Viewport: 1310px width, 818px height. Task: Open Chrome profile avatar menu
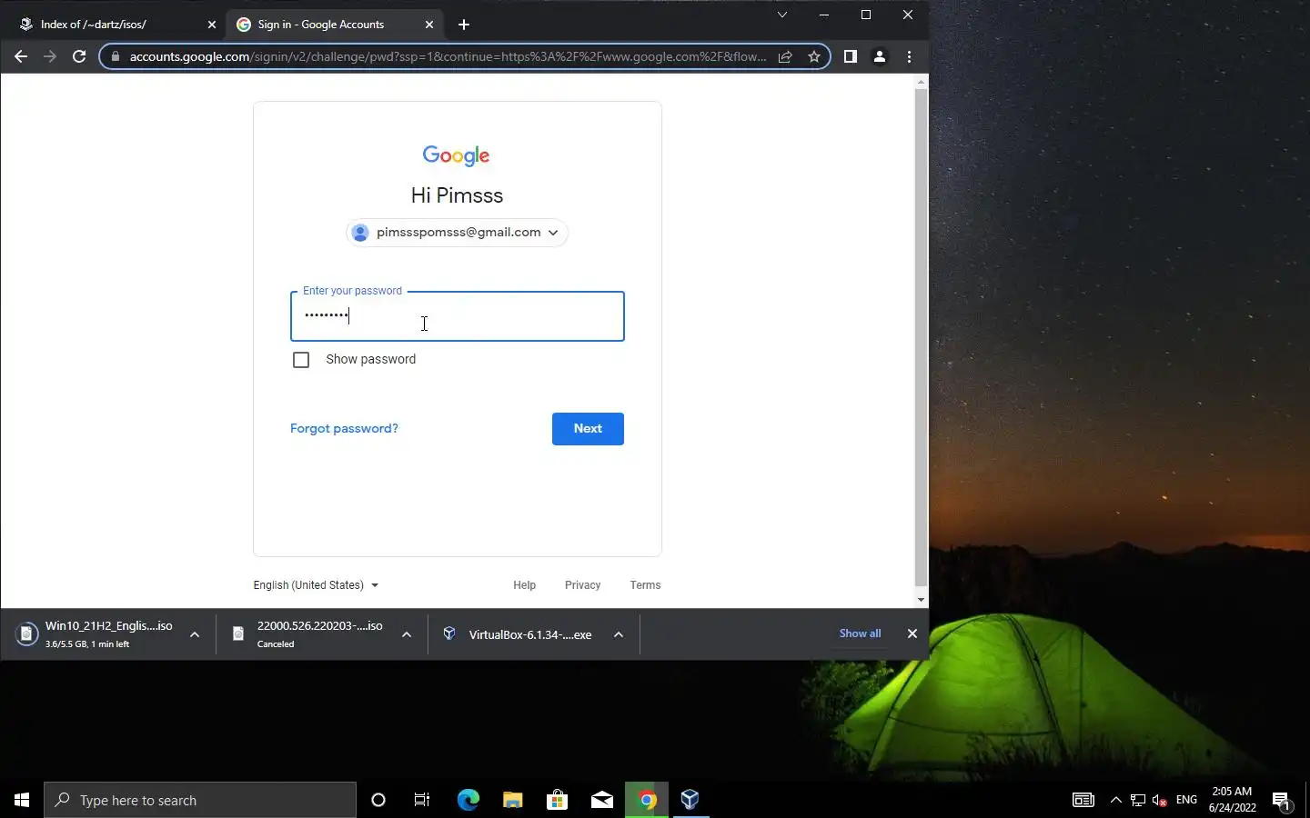[x=880, y=56]
